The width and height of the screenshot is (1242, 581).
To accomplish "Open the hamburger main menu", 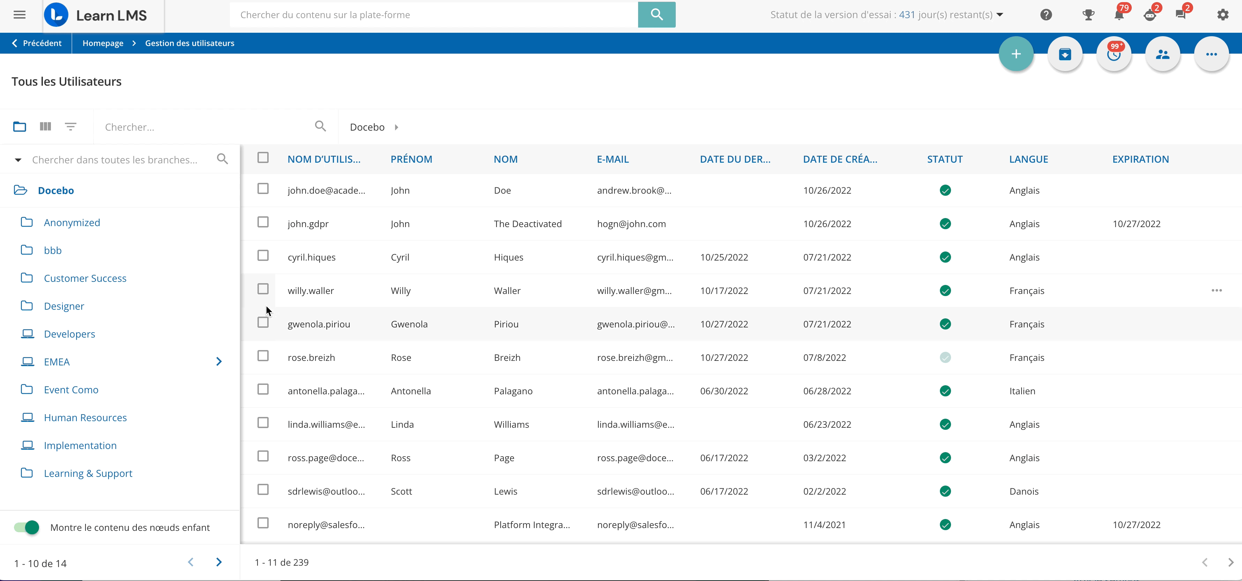I will click(19, 15).
